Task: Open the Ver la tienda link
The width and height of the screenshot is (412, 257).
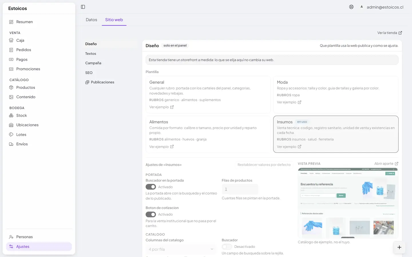Action: pos(390,33)
